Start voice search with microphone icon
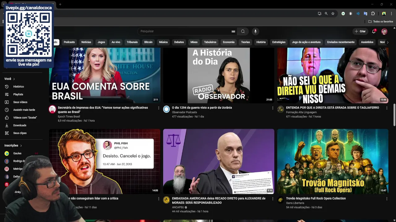The width and height of the screenshot is (396, 222). [x=255, y=31]
